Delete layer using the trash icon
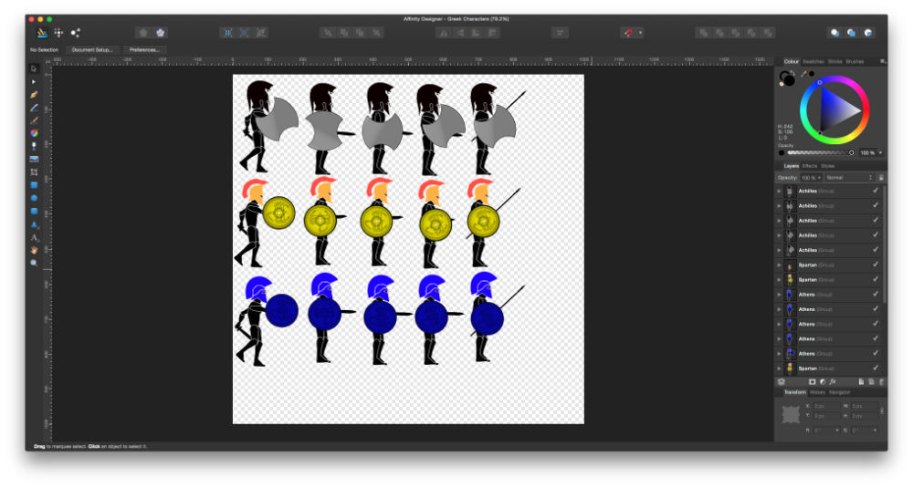 coord(880,381)
